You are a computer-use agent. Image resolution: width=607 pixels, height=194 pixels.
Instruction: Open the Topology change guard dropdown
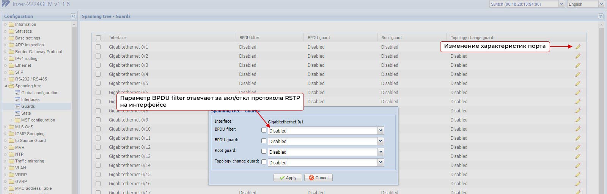click(381, 163)
